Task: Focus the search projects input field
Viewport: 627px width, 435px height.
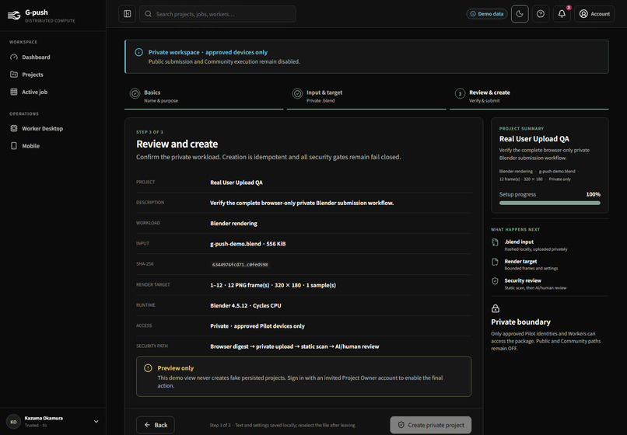Action: point(218,14)
